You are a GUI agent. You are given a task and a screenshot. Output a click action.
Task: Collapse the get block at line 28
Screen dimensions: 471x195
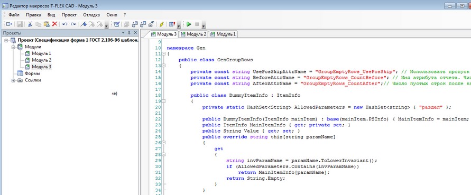click(x=163, y=154)
